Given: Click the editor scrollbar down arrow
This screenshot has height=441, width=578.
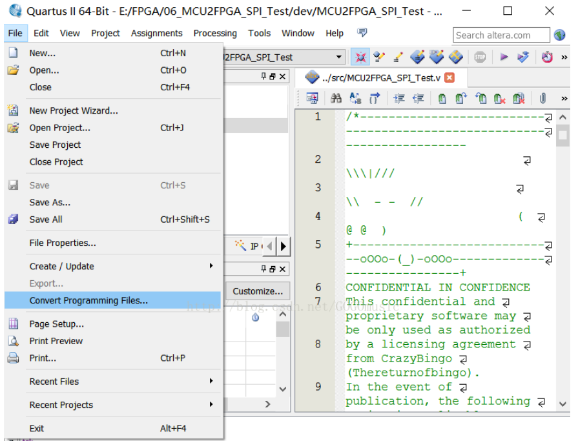Looking at the screenshot, I should (x=563, y=404).
